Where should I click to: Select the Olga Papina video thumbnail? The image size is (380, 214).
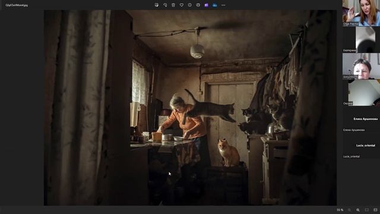(361, 13)
